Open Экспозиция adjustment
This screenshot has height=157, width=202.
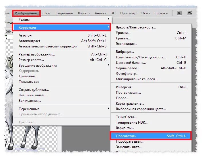tap(151, 44)
